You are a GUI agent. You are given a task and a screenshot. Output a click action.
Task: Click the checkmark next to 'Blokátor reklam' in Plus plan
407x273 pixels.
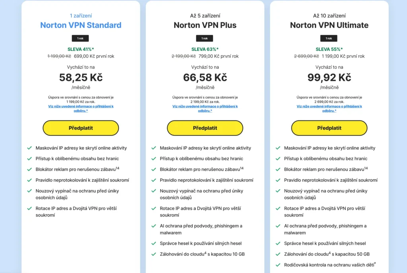click(x=153, y=169)
